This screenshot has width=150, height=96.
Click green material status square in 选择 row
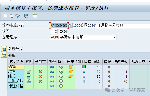84,67
